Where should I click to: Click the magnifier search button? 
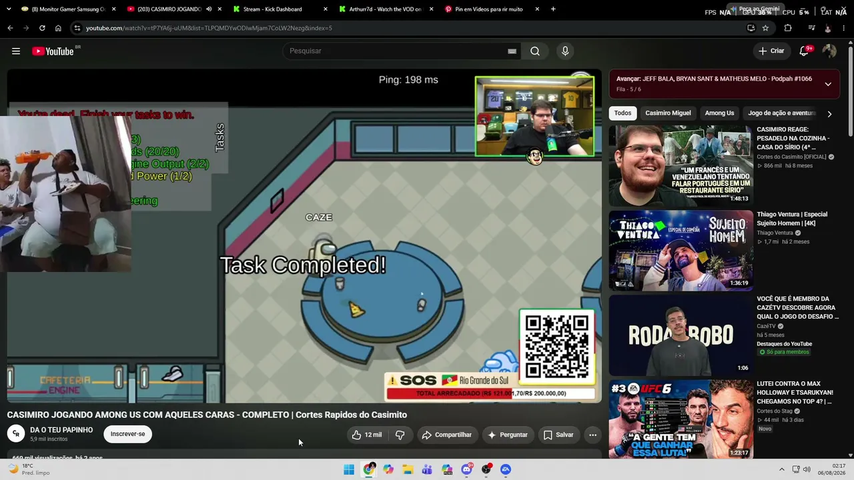pos(535,51)
